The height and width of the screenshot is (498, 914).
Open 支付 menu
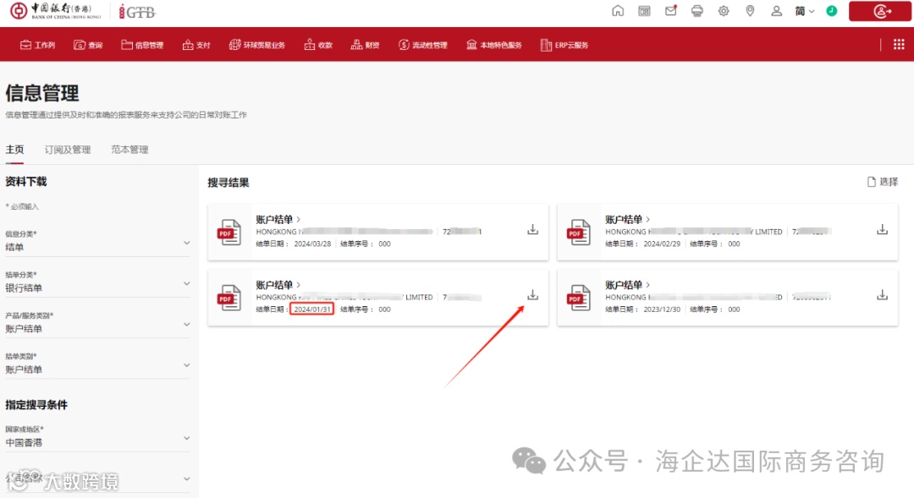196,45
